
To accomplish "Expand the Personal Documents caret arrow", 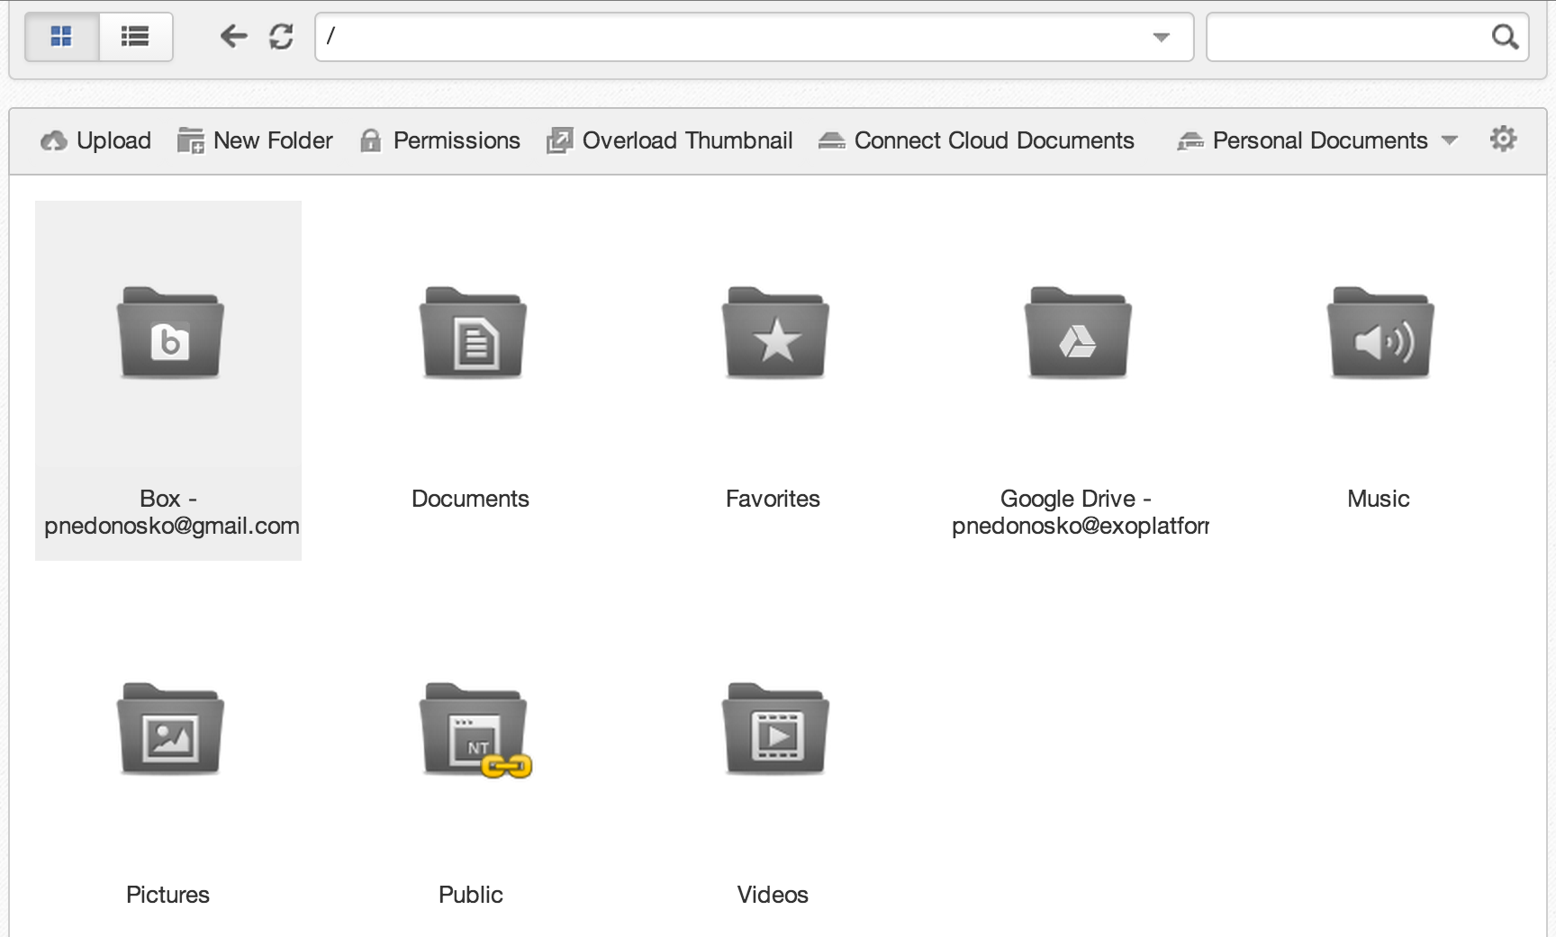I will pyautogui.click(x=1449, y=140).
